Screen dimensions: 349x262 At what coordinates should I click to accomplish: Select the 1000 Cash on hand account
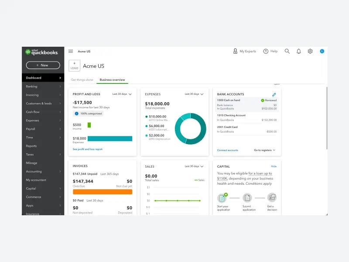[247, 104]
